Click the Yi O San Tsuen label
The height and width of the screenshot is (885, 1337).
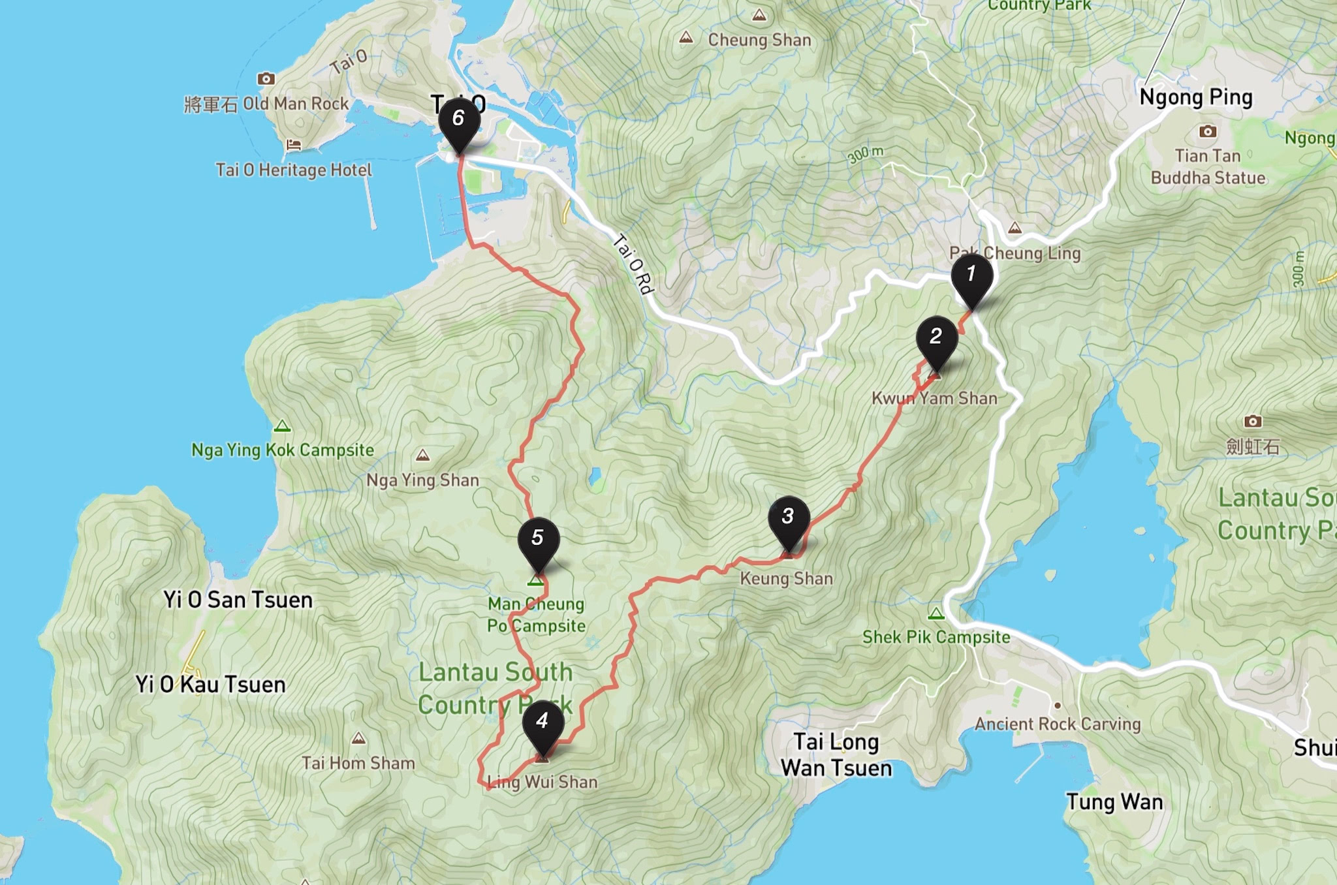point(238,600)
